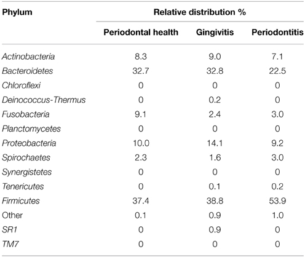Select the 14.1 Proteobacteria gingivitis value
Image resolution: width=305 pixels, height=257 pixels.
(215, 143)
